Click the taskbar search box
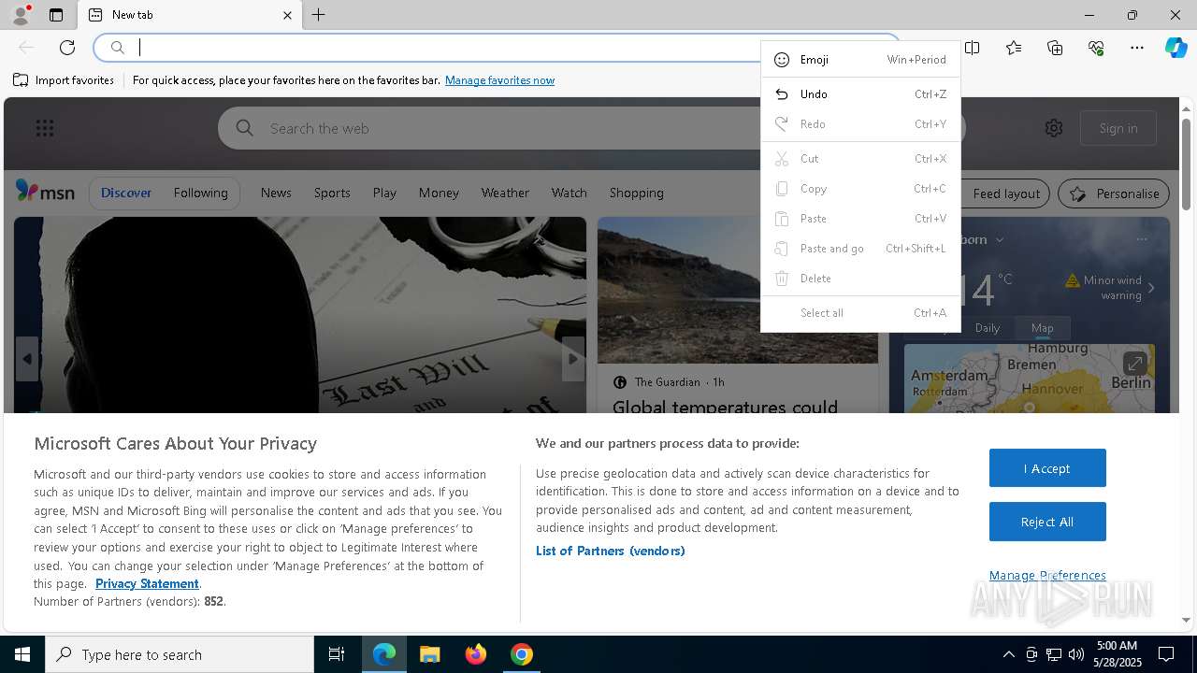The image size is (1197, 673). coord(180,654)
